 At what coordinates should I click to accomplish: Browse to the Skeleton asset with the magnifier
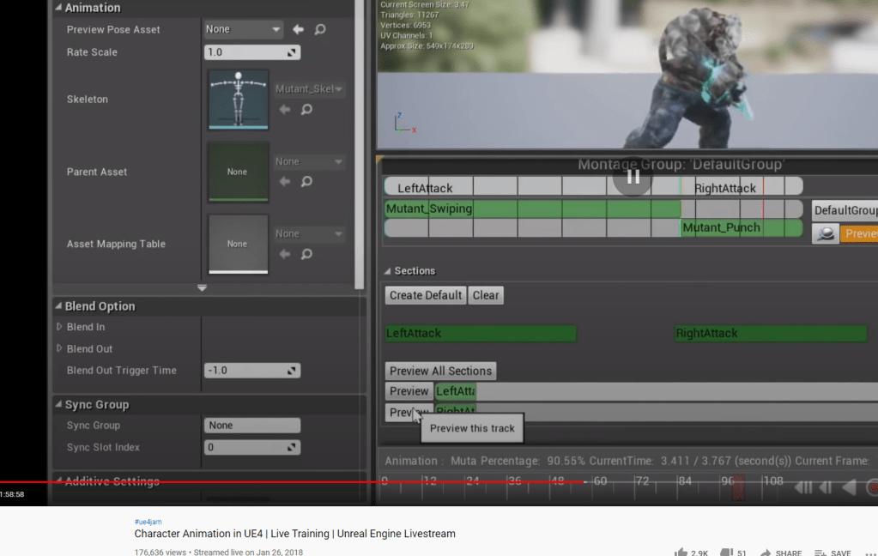coord(306,110)
